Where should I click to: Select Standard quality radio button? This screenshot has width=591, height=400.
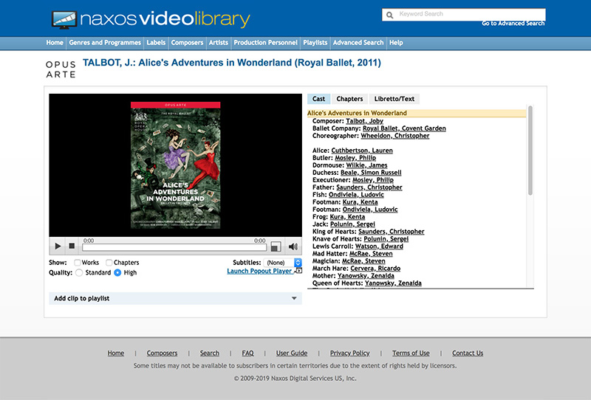point(79,273)
